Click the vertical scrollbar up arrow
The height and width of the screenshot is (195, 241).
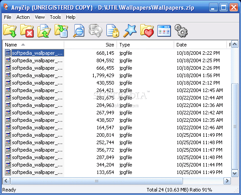235,44
